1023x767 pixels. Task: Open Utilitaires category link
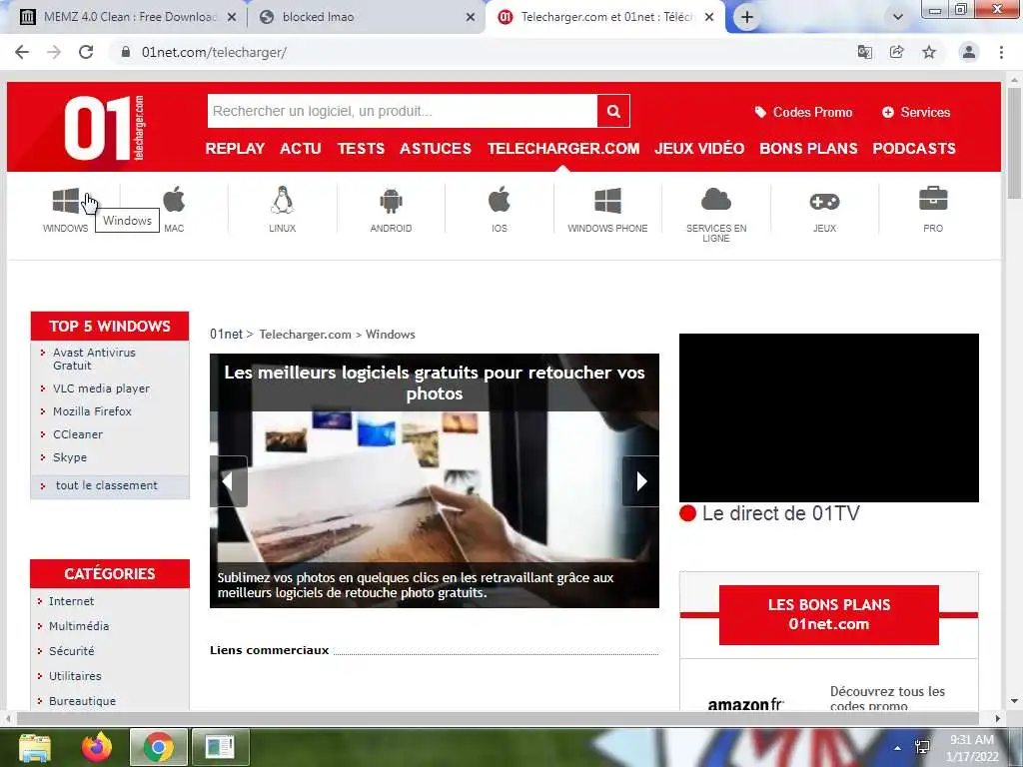pos(75,676)
